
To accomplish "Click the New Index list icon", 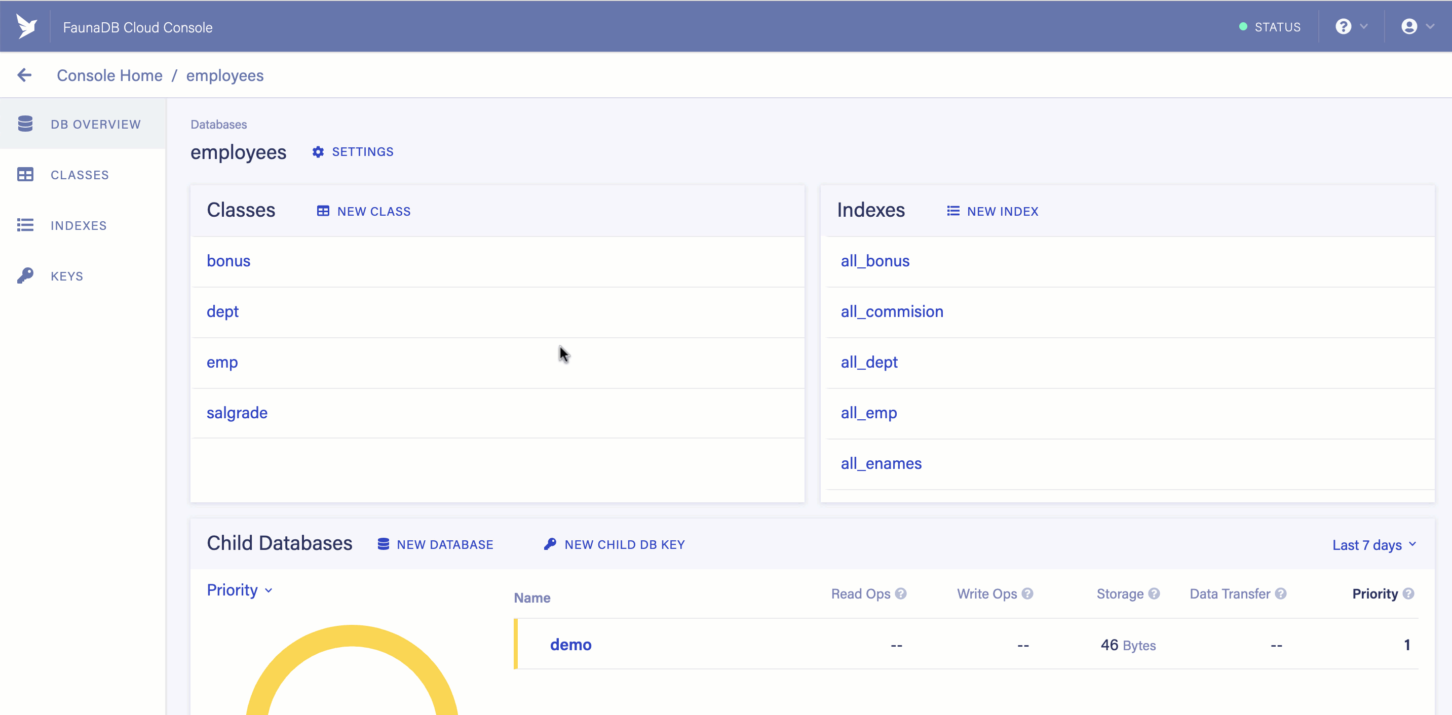I will (953, 211).
